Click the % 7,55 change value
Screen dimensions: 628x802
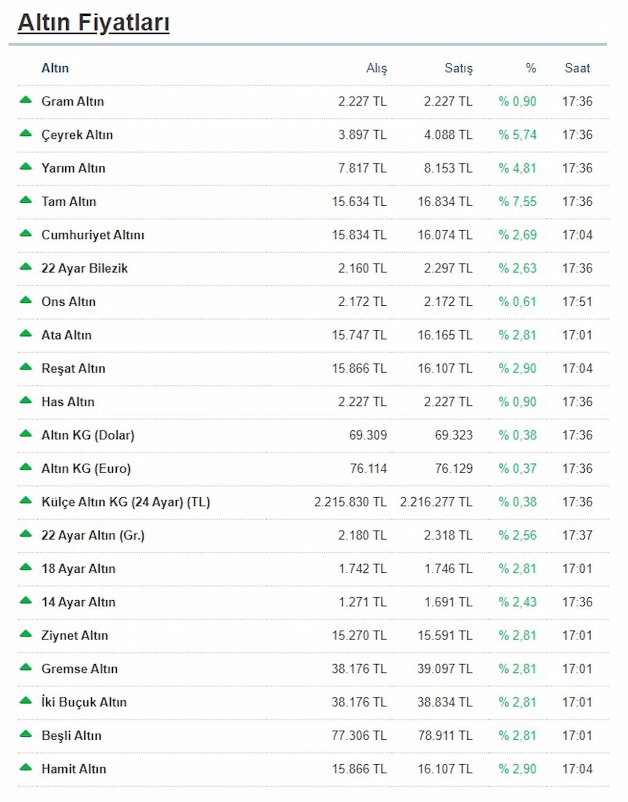(x=518, y=201)
